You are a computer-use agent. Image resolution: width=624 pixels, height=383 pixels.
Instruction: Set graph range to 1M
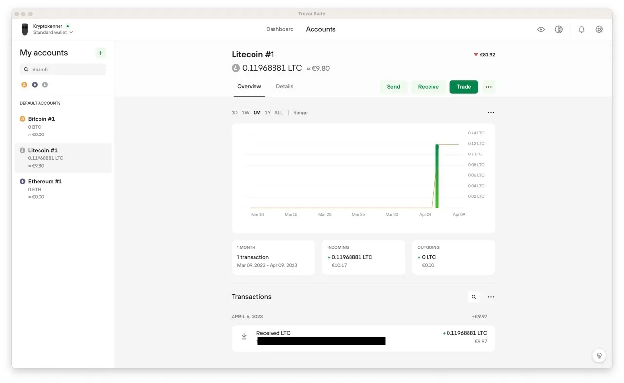point(257,113)
